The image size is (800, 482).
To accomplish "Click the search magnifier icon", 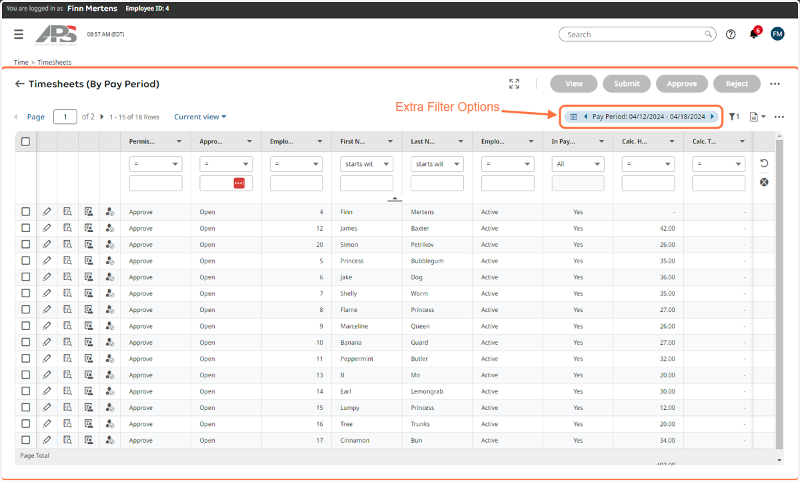I will coord(708,34).
